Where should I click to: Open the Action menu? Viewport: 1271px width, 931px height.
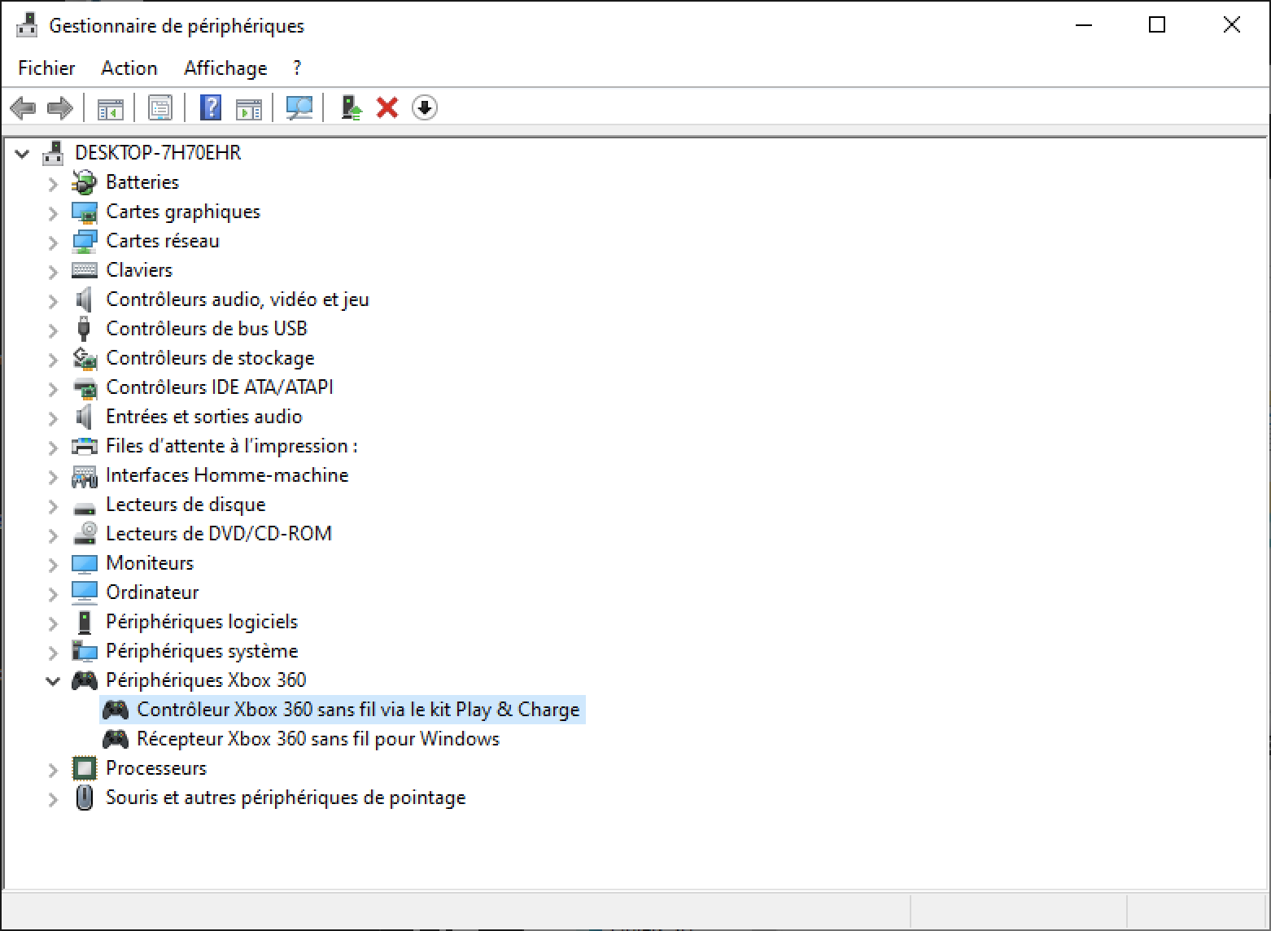pos(129,68)
